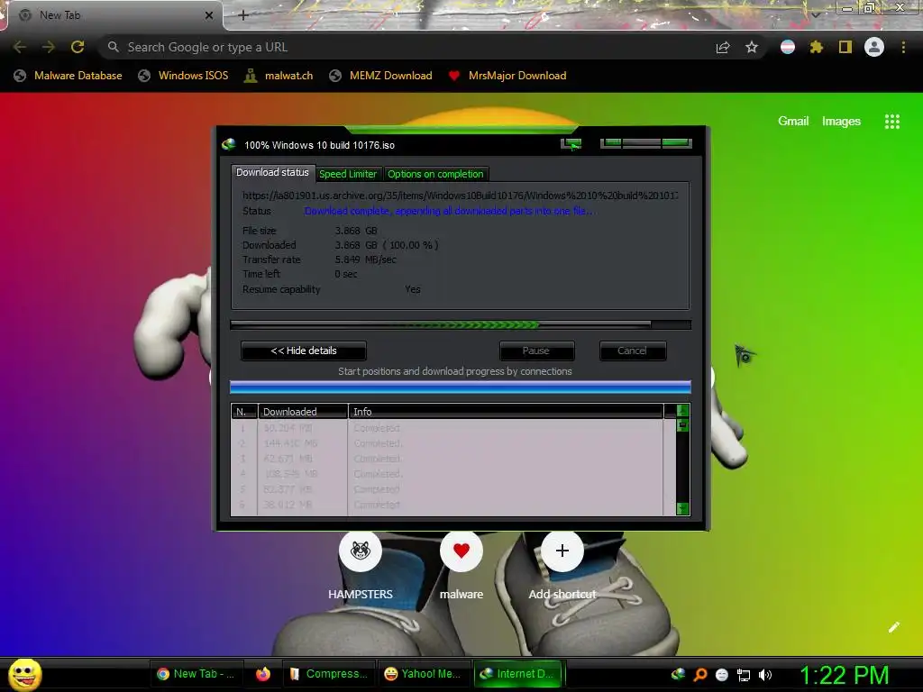Open the Malware Database bookmark
Image resolution: width=923 pixels, height=692 pixels.
[69, 76]
